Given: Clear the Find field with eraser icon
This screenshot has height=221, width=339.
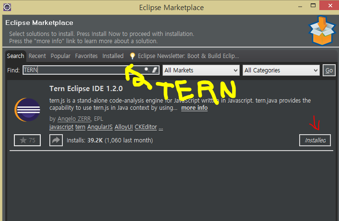Looking at the screenshot, I should (x=155, y=70).
